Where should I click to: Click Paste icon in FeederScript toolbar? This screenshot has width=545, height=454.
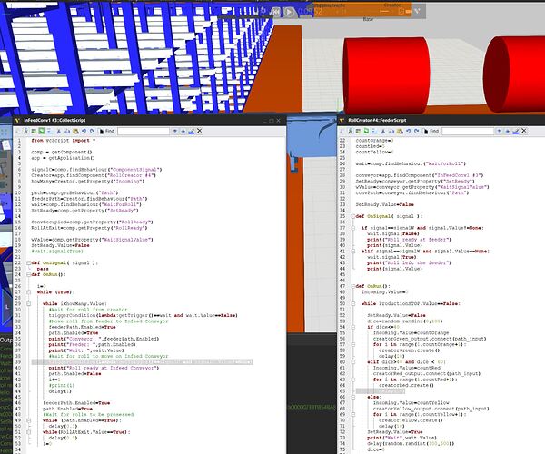point(400,132)
